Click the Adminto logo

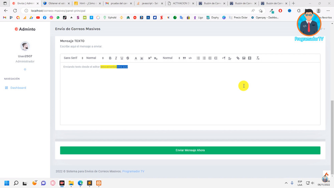tap(25, 29)
